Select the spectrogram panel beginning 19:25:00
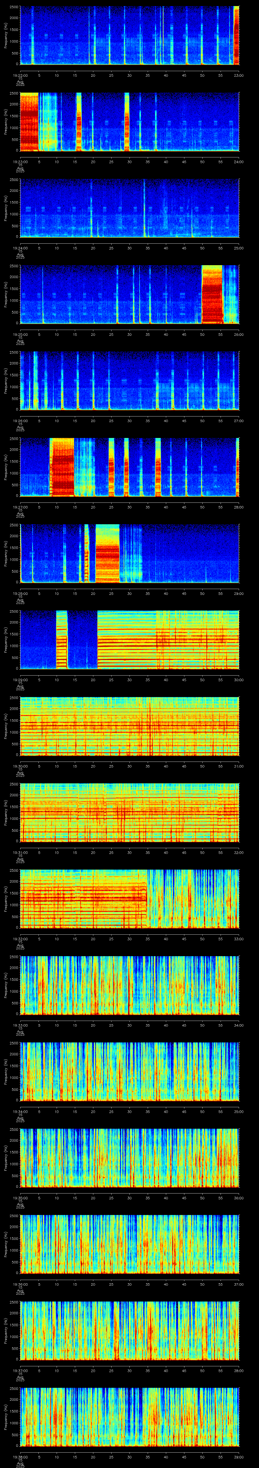The image size is (259, 1468). 129,295
